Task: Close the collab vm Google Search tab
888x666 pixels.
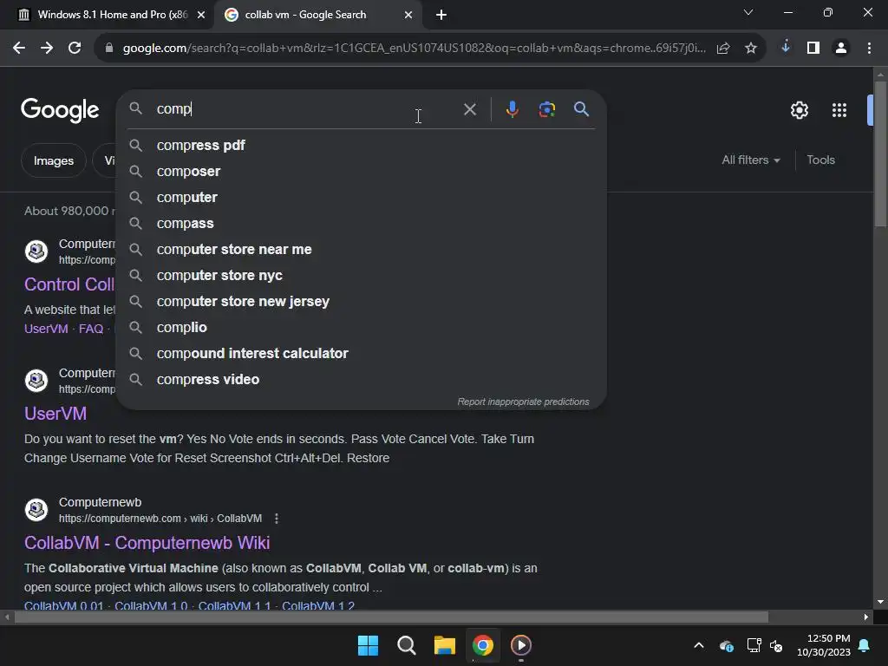Action: pyautogui.click(x=408, y=15)
